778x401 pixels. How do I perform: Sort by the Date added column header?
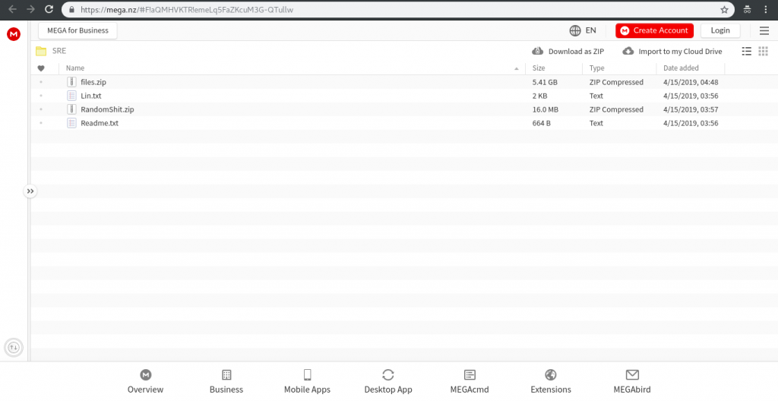tap(681, 68)
